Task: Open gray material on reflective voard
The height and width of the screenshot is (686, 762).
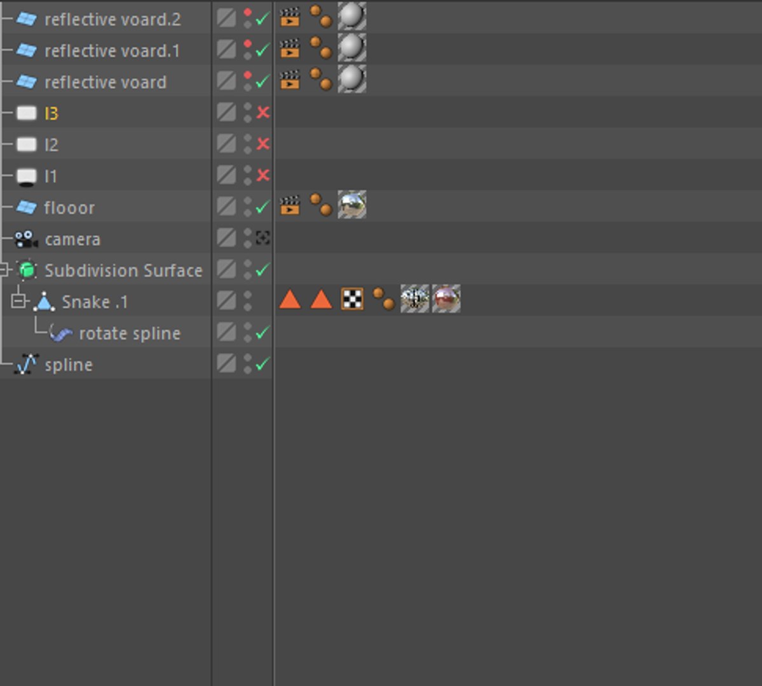Action: tap(352, 79)
